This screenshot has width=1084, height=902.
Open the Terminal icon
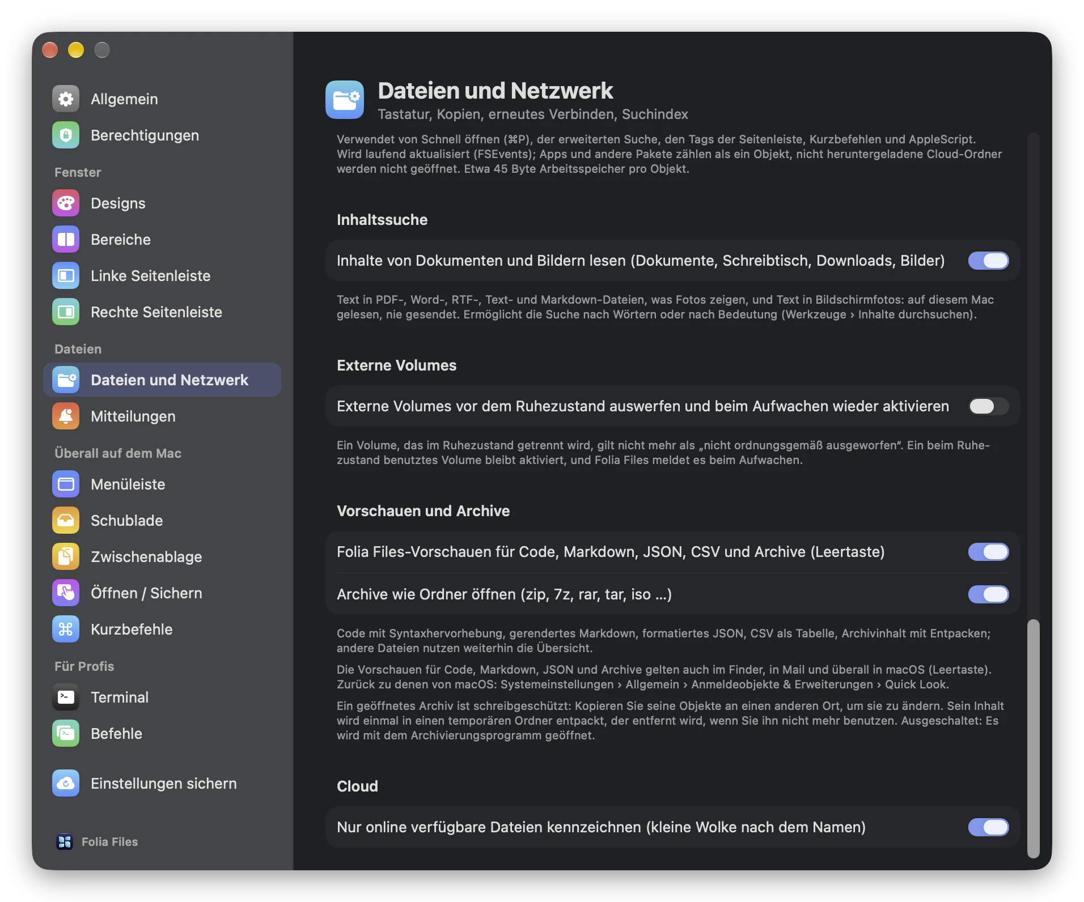[66, 697]
